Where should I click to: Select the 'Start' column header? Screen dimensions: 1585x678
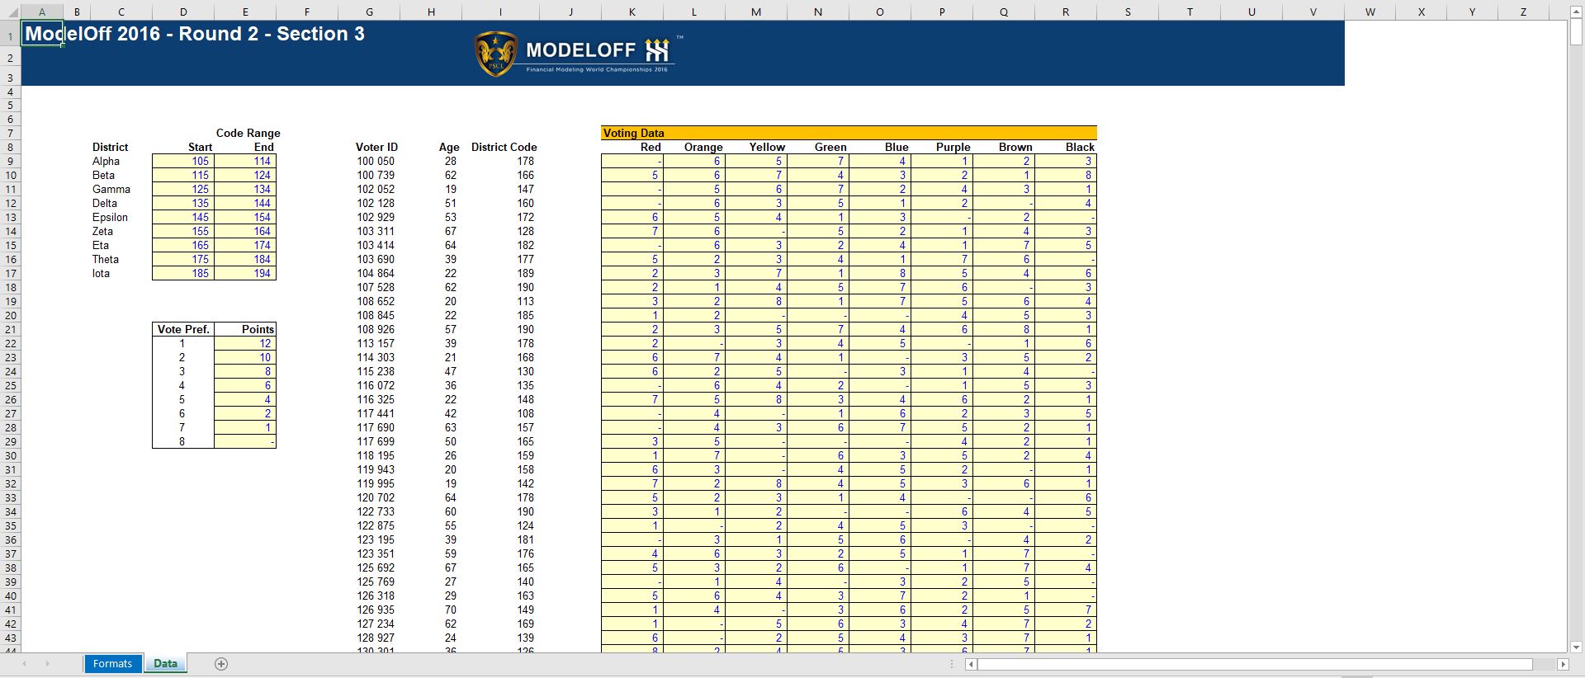pos(200,148)
